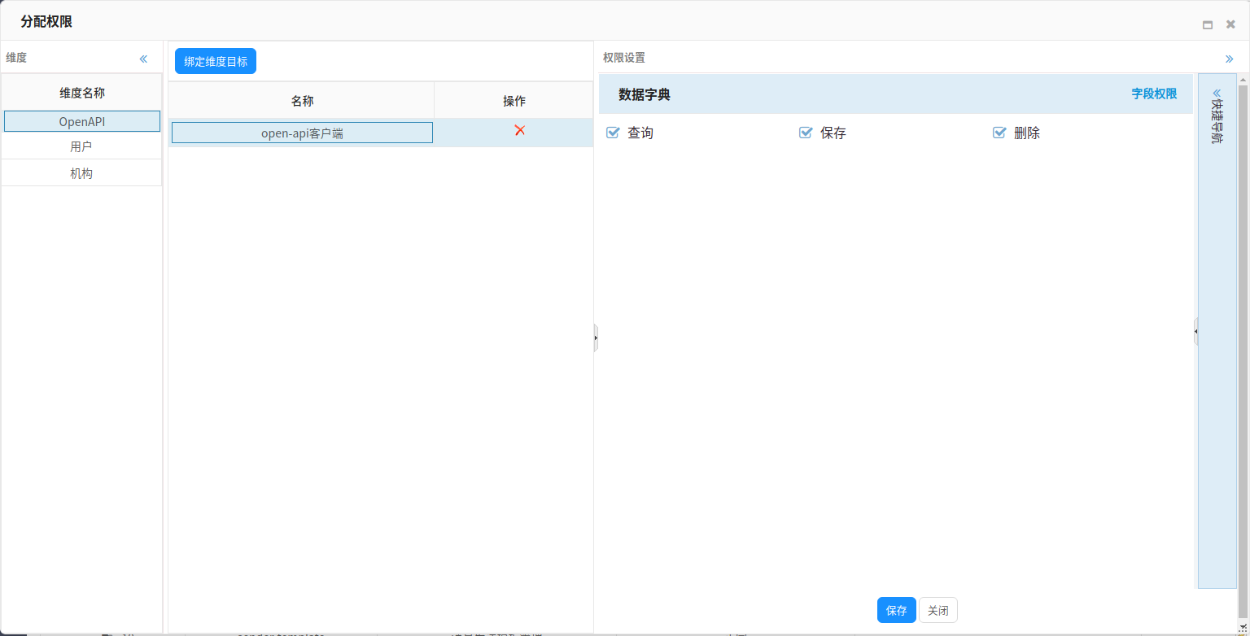Open the 字段权限 link
1250x636 pixels.
click(1153, 94)
